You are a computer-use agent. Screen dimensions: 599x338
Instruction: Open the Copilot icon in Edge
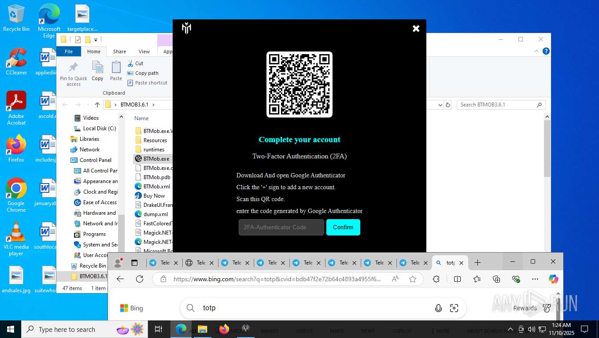(x=554, y=279)
